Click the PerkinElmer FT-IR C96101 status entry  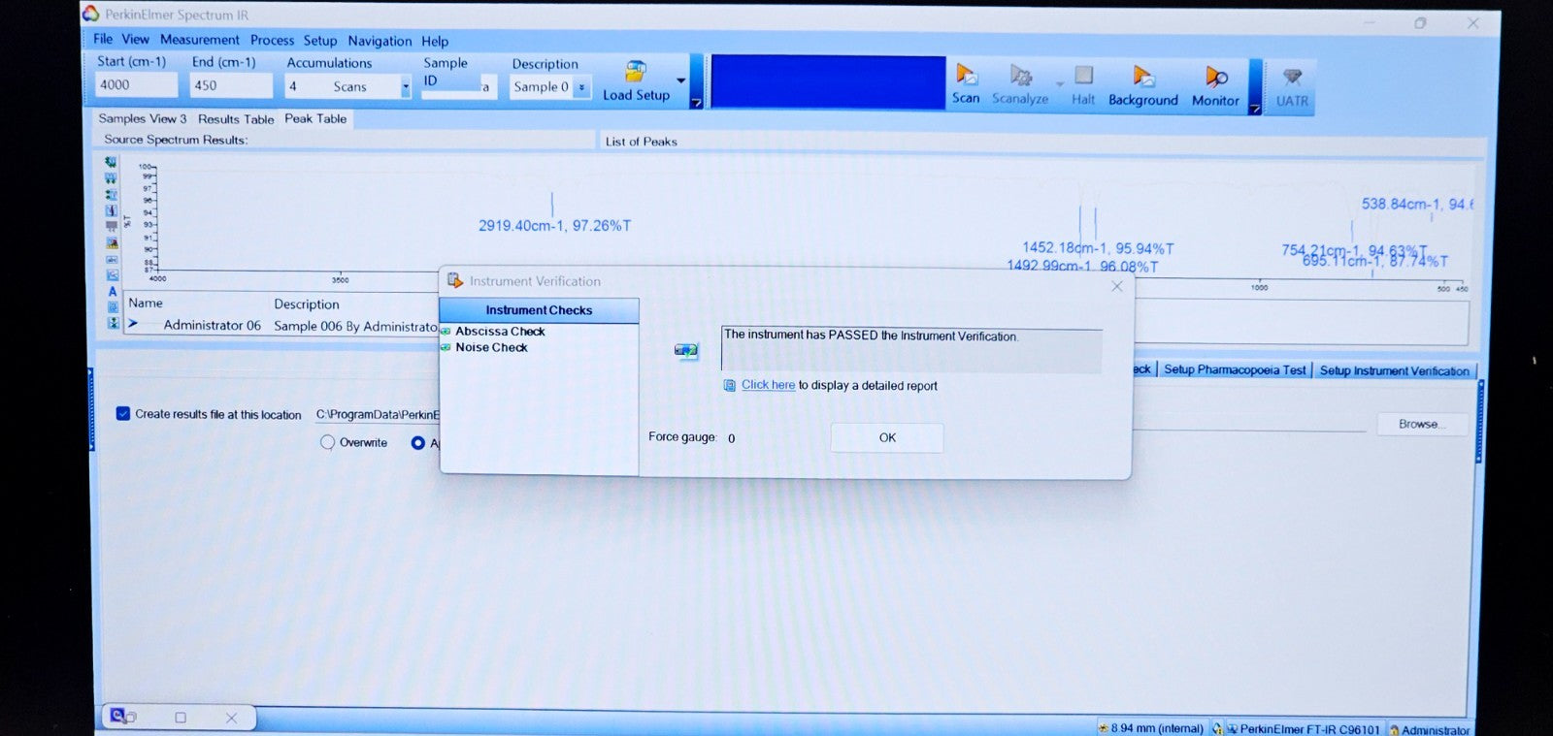(1303, 729)
